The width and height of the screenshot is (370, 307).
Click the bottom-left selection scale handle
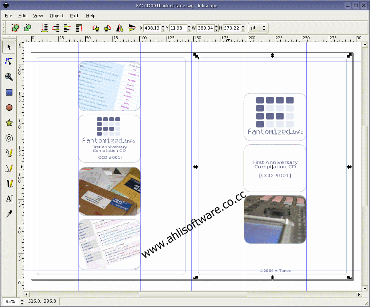[x=196, y=278]
